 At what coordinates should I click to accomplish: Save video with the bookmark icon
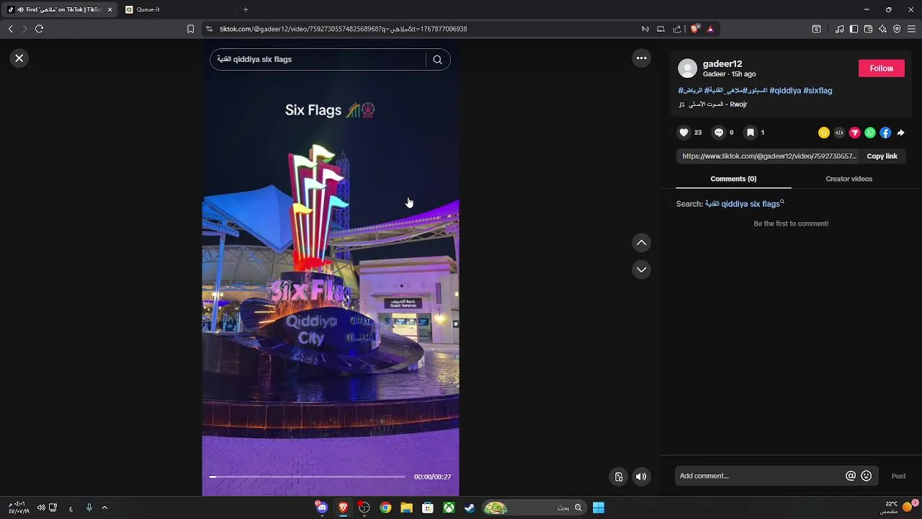(750, 133)
